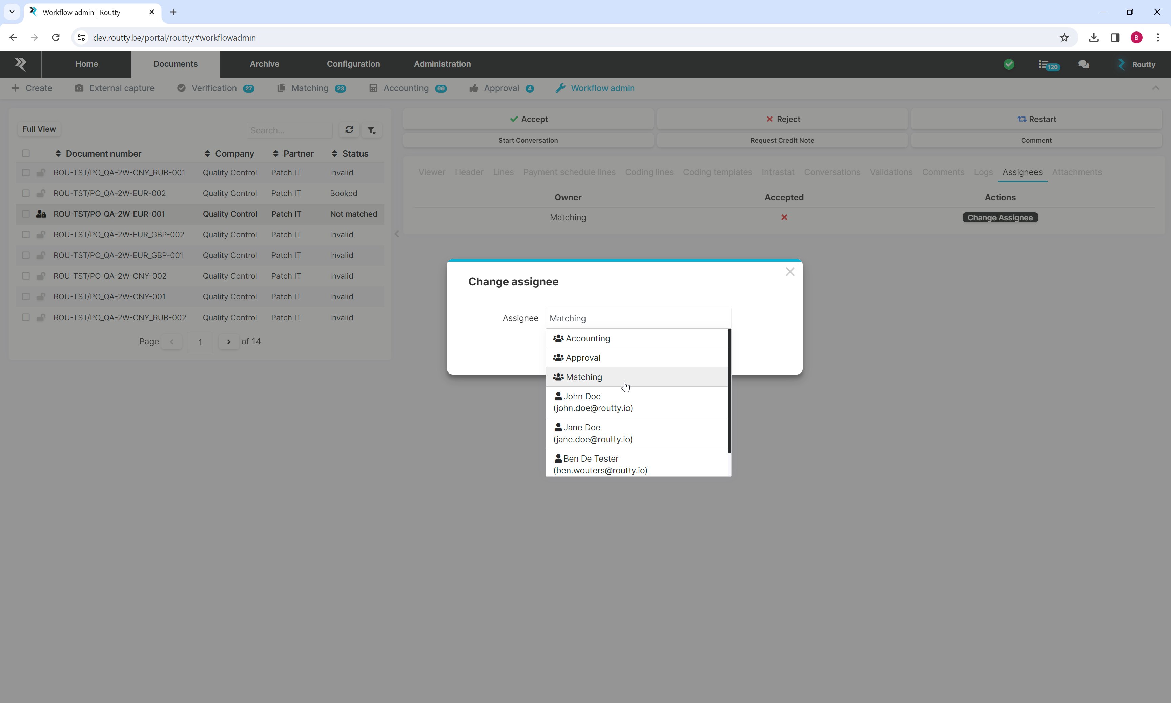
Task: Click the green status checkmark icon
Action: point(1008,64)
